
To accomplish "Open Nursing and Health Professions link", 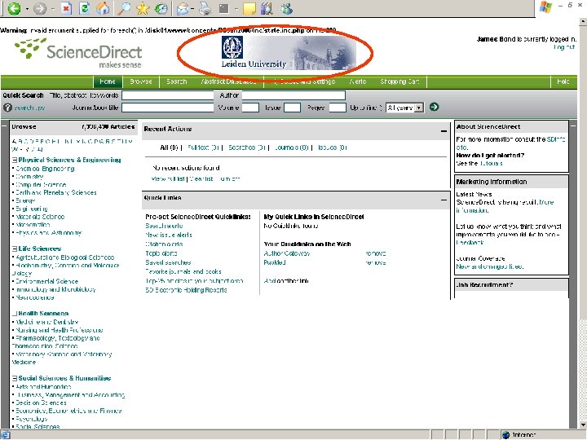I will coord(60,330).
